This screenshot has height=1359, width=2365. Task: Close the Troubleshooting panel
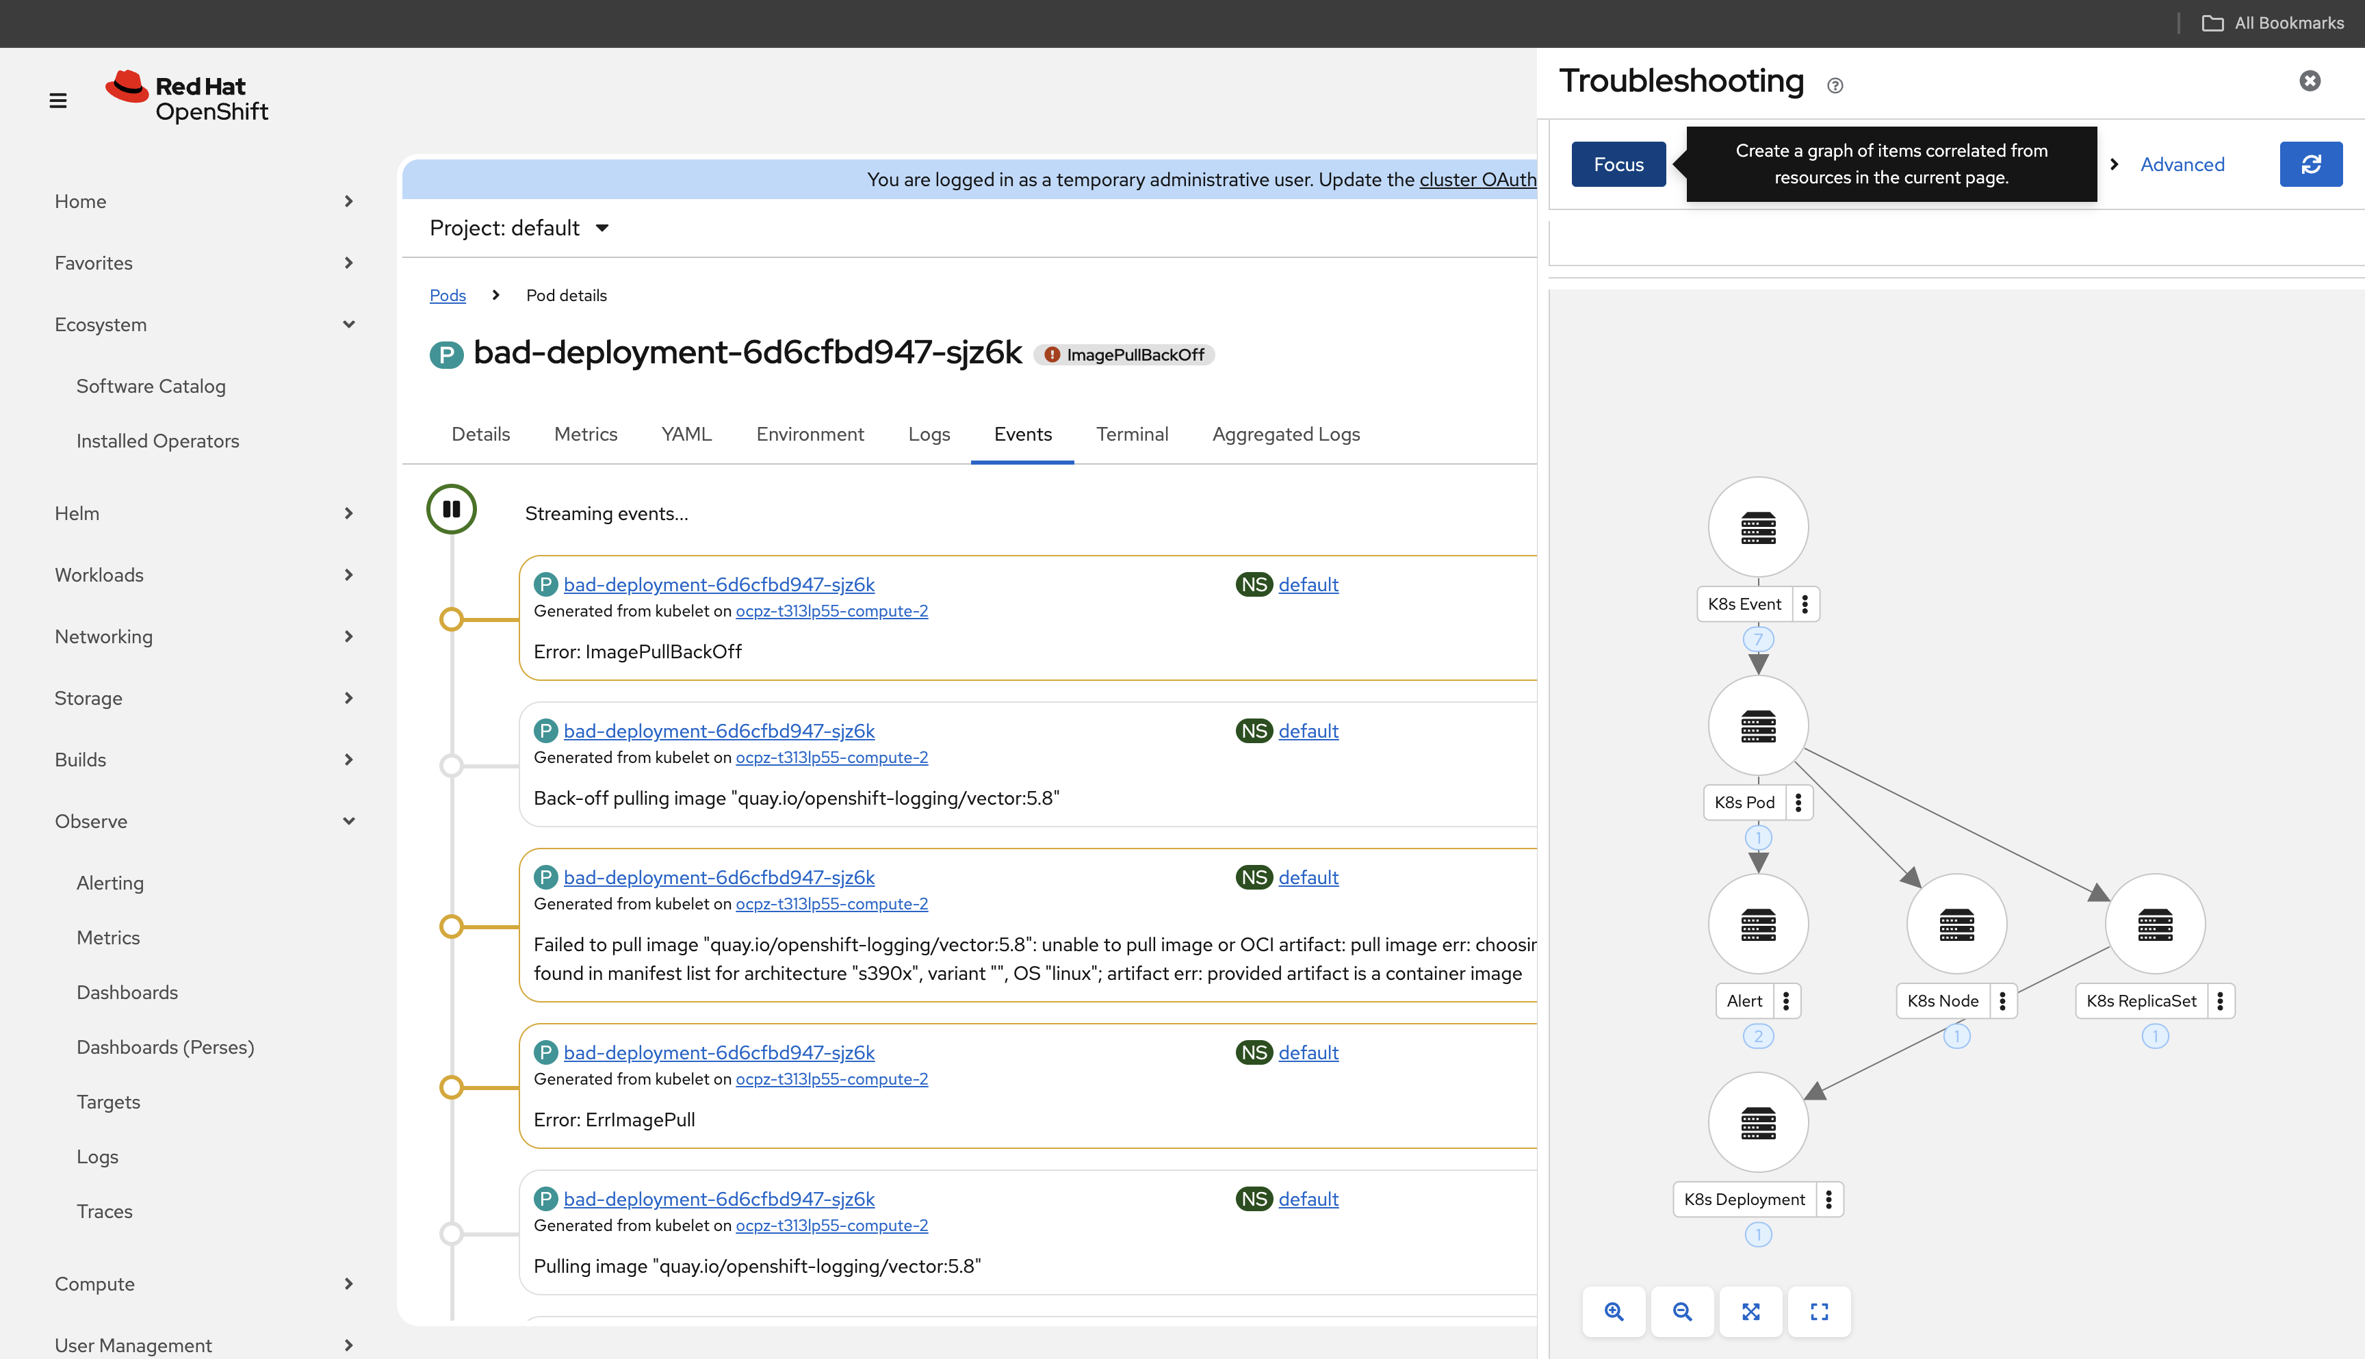2309,81
